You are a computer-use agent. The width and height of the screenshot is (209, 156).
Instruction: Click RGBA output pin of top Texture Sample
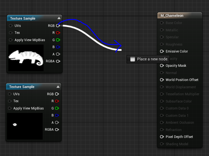tap(58, 61)
